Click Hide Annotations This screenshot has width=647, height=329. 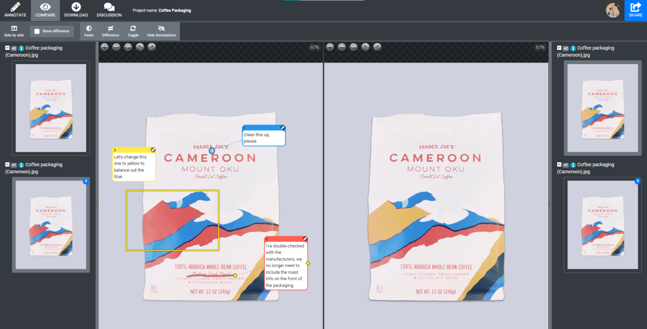(x=161, y=31)
